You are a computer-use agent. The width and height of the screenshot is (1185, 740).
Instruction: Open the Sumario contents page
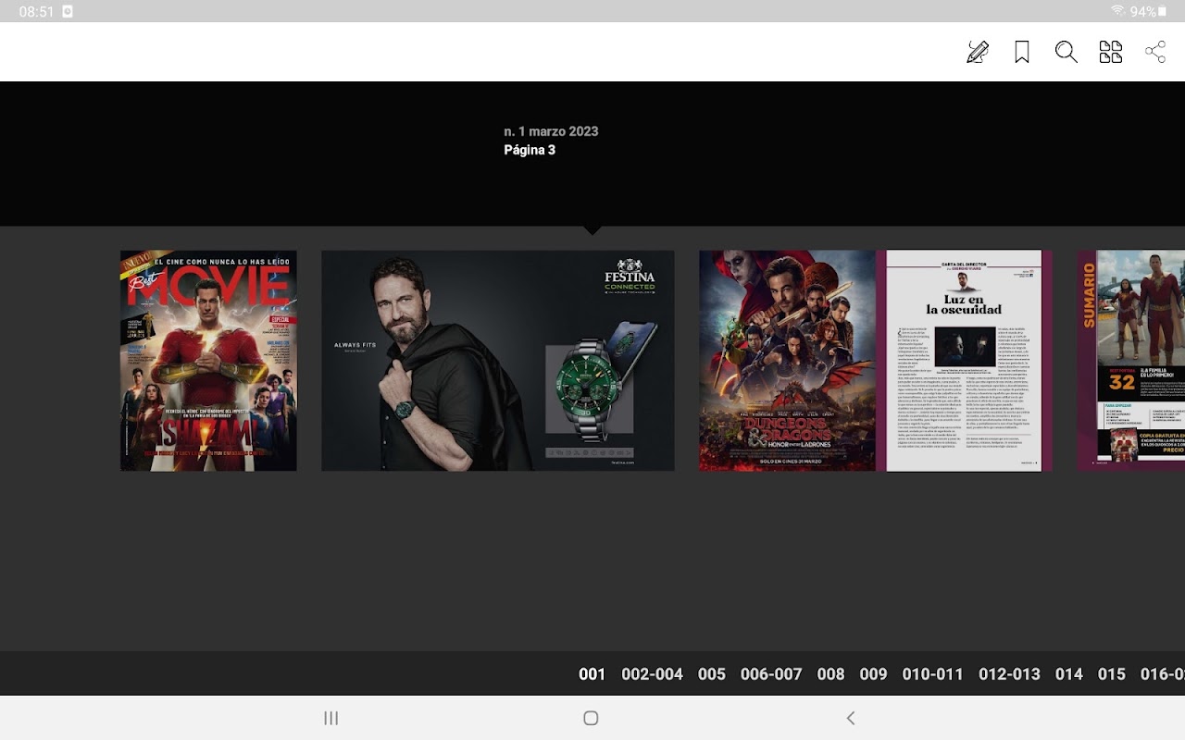pos(1131,361)
